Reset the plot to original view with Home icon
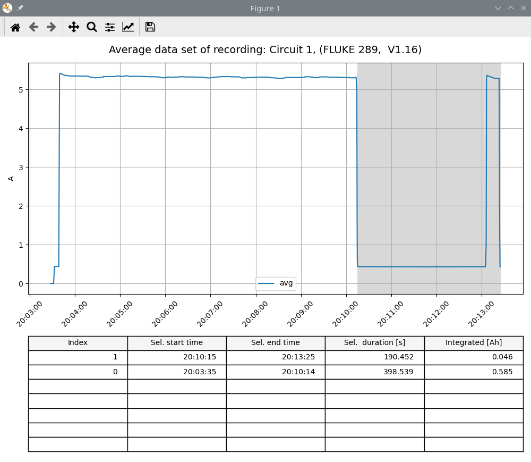This screenshot has height=462, width=531. (x=15, y=27)
